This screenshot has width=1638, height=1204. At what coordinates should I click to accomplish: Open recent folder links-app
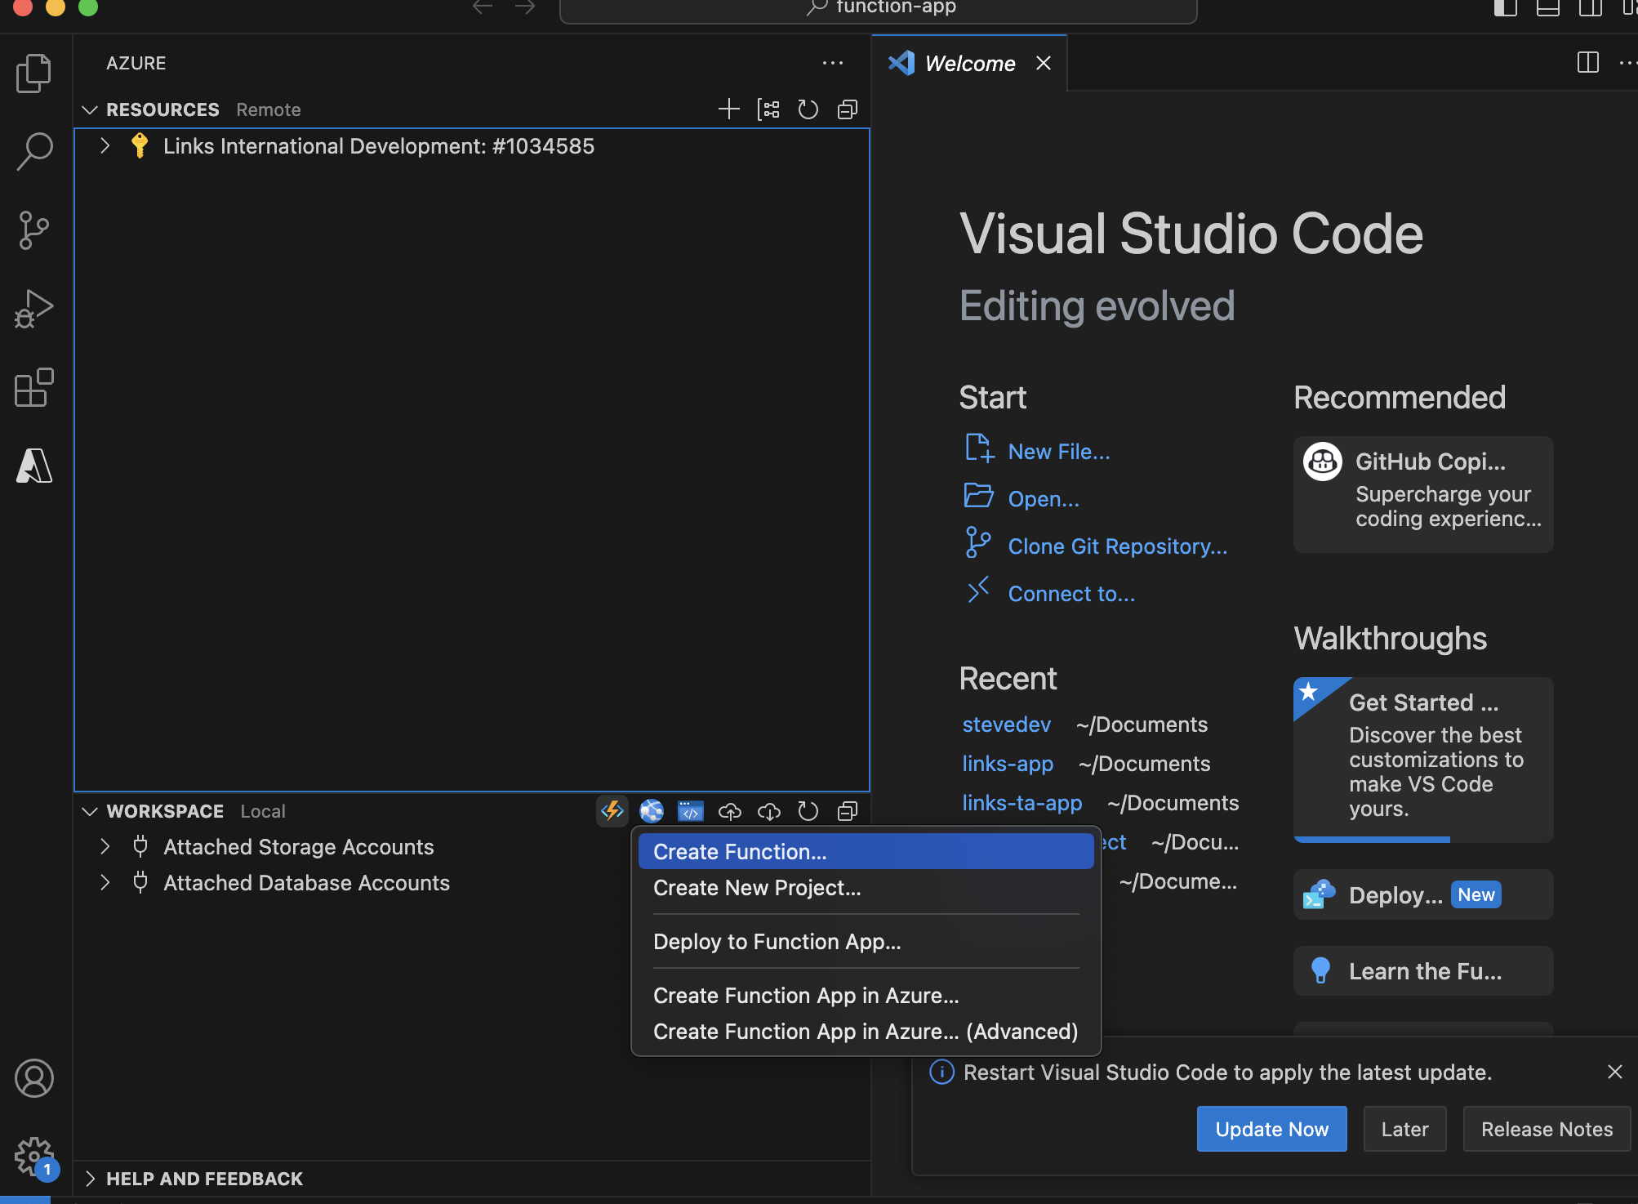click(1008, 764)
